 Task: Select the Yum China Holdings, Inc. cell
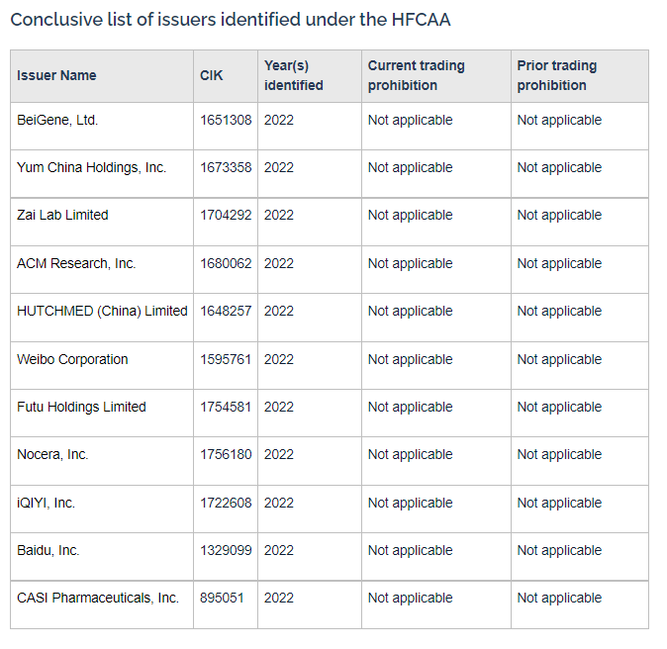point(91,167)
